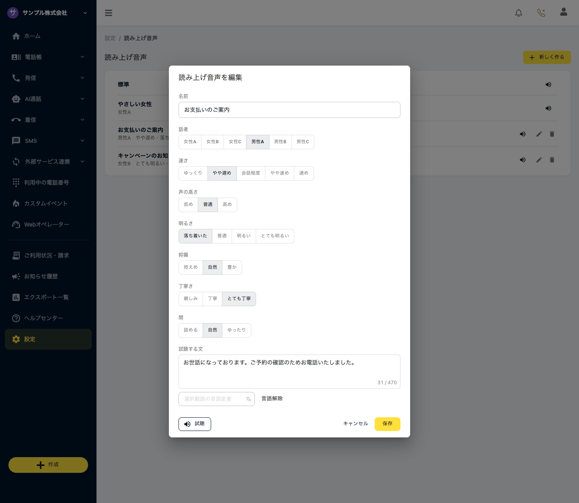This screenshot has width=579, height=503.
Task: Click the 発信 phone icon
Action: pyautogui.click(x=16, y=78)
